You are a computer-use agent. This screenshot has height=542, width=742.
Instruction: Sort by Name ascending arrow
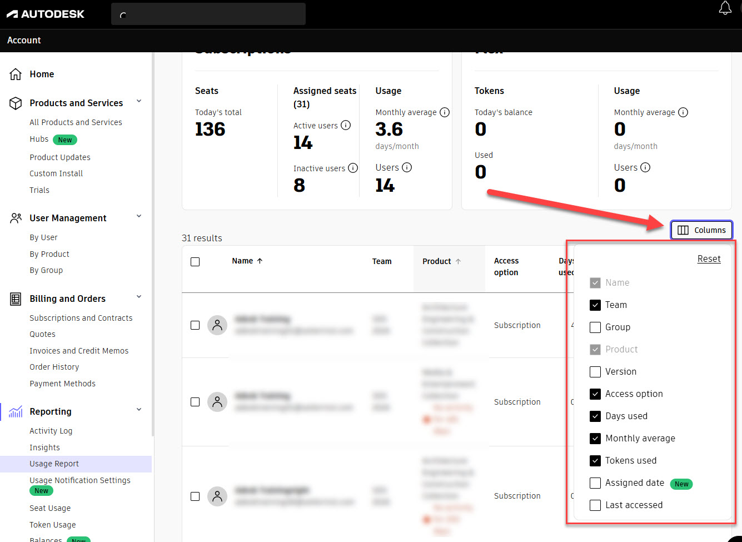coord(260,261)
